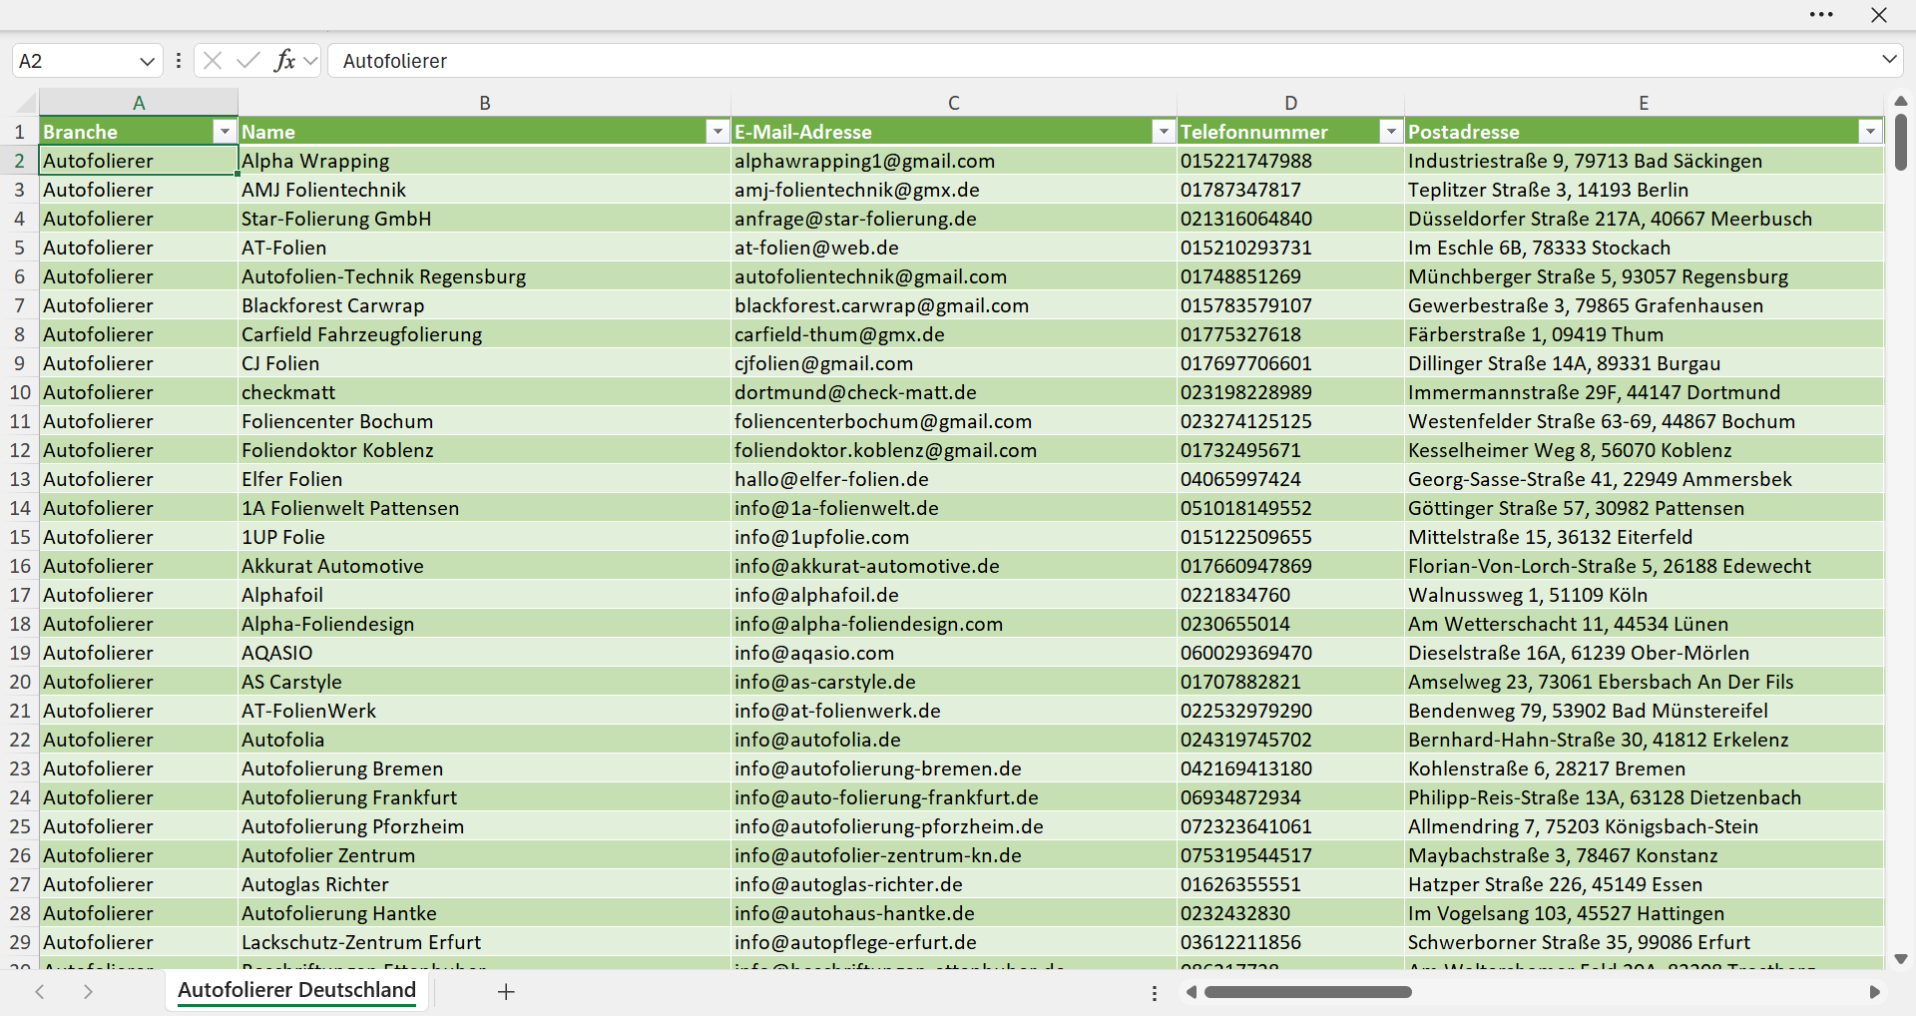
Task: Select cell 1A Folienwelt Pattensen
Action: click(485, 508)
